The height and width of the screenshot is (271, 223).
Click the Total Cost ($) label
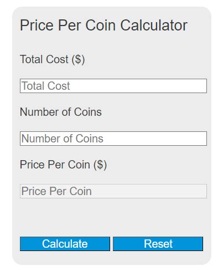52,59
